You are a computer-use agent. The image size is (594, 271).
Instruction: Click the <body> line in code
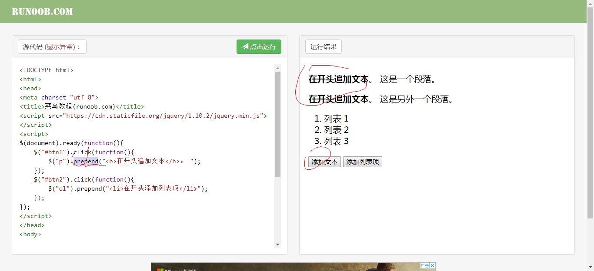point(30,234)
